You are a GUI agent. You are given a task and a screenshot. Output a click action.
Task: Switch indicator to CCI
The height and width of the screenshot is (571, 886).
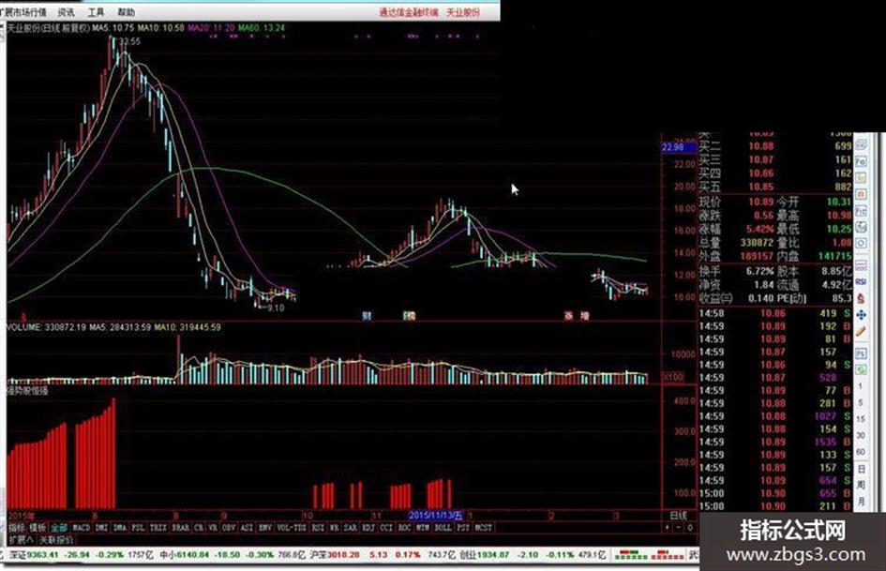point(386,528)
